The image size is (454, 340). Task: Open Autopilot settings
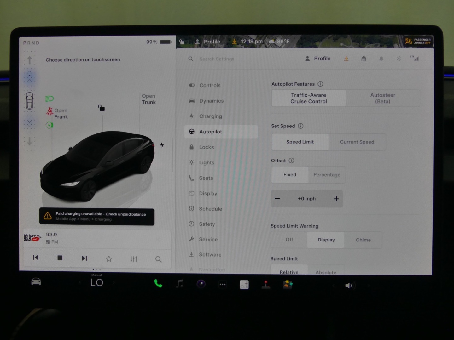click(221, 132)
